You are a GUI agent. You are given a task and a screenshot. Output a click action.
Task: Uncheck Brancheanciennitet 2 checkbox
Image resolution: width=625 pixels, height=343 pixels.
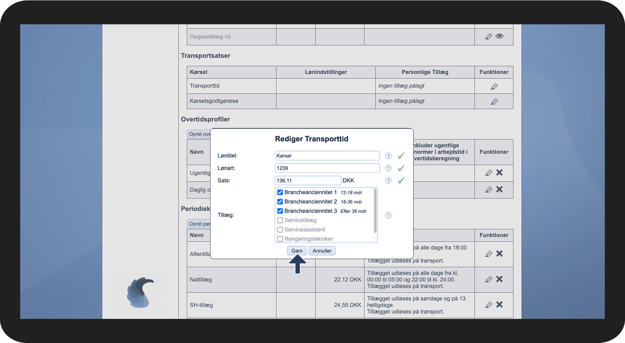280,202
